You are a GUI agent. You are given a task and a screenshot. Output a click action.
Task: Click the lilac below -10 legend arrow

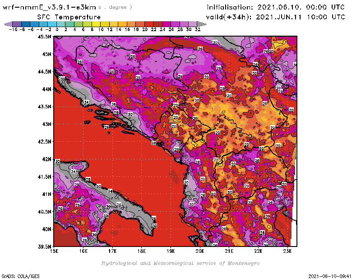[x=8, y=24]
